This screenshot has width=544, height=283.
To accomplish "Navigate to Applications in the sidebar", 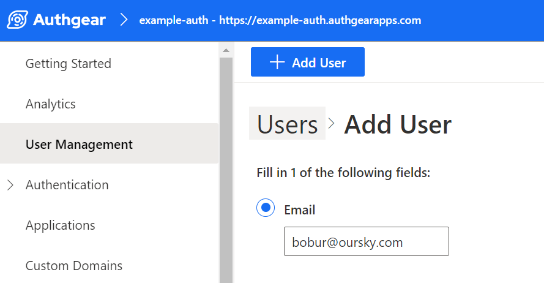I will 61,225.
